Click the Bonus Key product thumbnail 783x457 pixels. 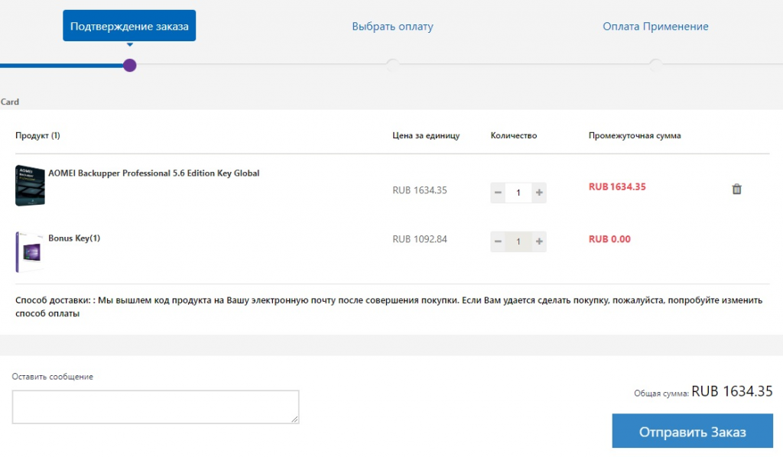(x=28, y=251)
